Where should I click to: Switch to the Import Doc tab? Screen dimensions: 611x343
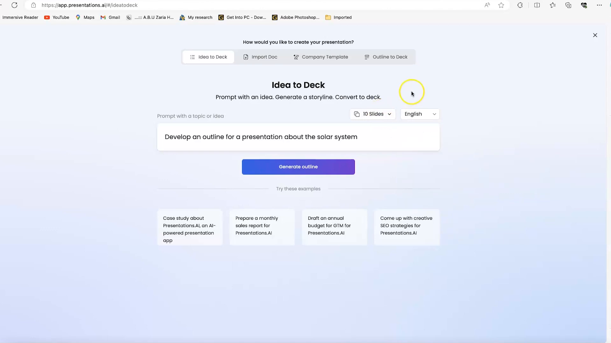tap(260, 57)
